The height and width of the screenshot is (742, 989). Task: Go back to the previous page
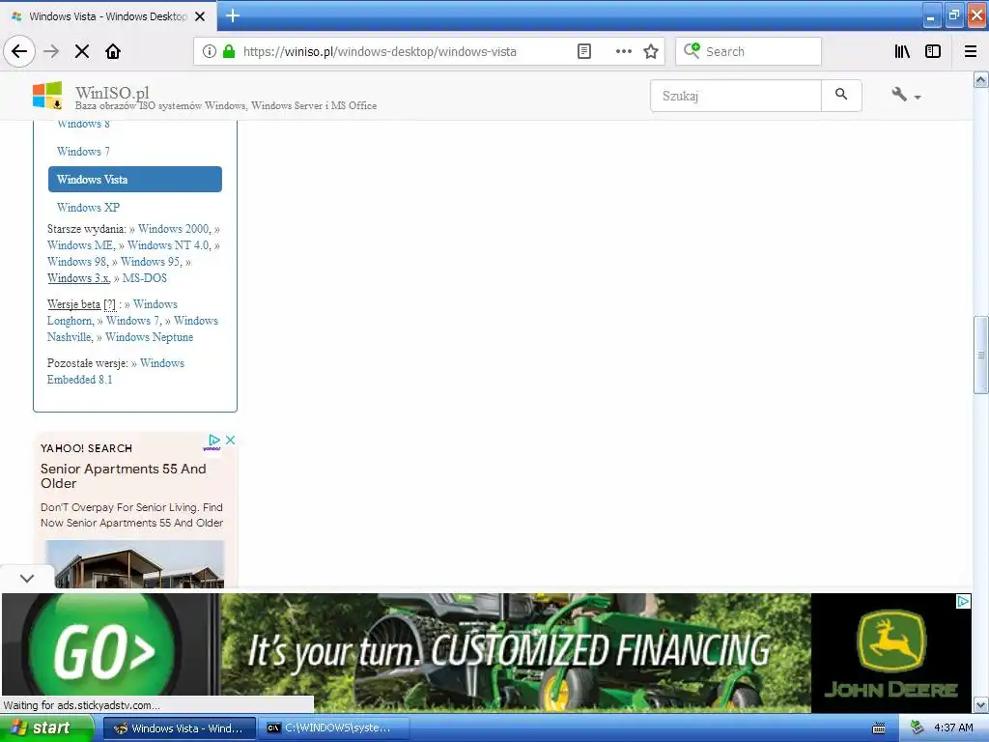coord(19,51)
